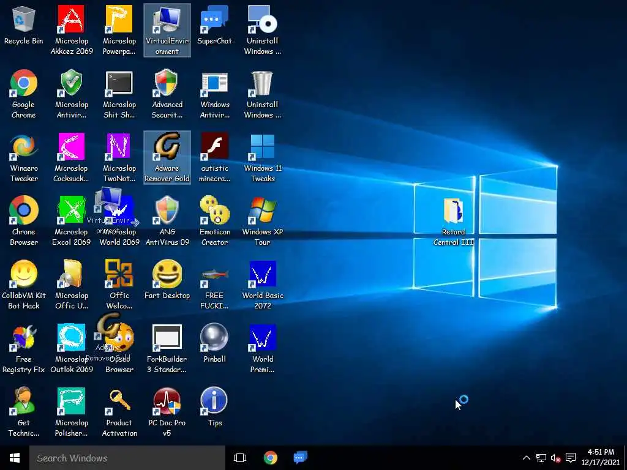Open SuperChat from the taskbar
The height and width of the screenshot is (470, 627).
tap(300, 458)
